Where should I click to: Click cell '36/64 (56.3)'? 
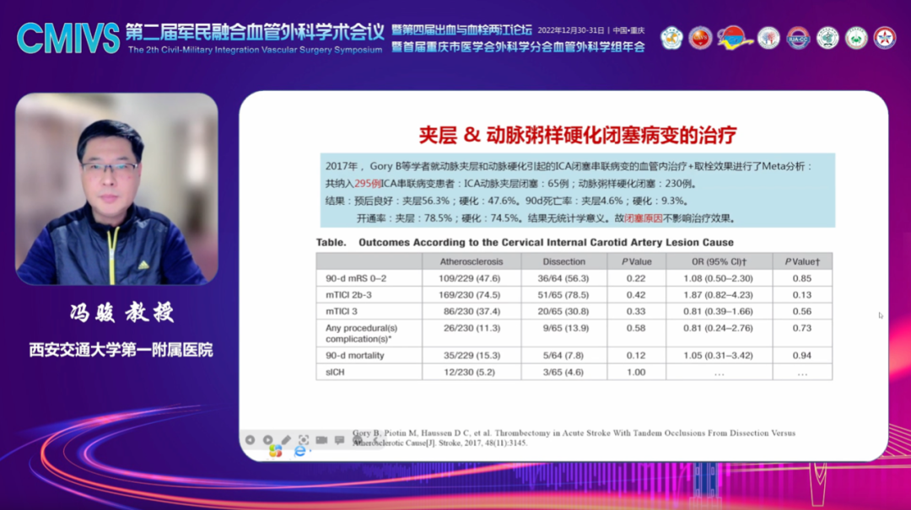point(563,278)
